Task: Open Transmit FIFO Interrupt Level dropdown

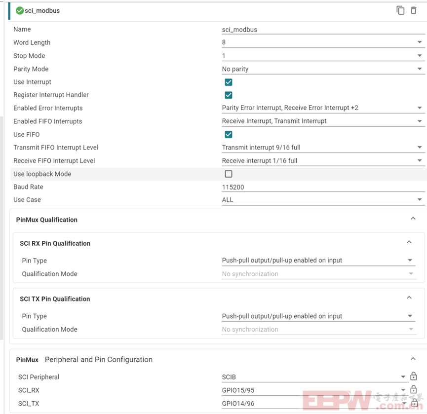Action: pyautogui.click(x=323, y=148)
